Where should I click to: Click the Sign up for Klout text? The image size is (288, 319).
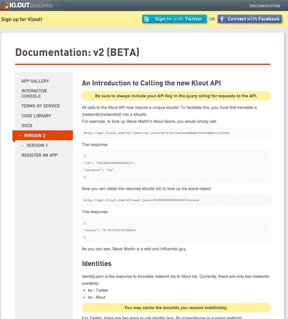[x=22, y=19]
